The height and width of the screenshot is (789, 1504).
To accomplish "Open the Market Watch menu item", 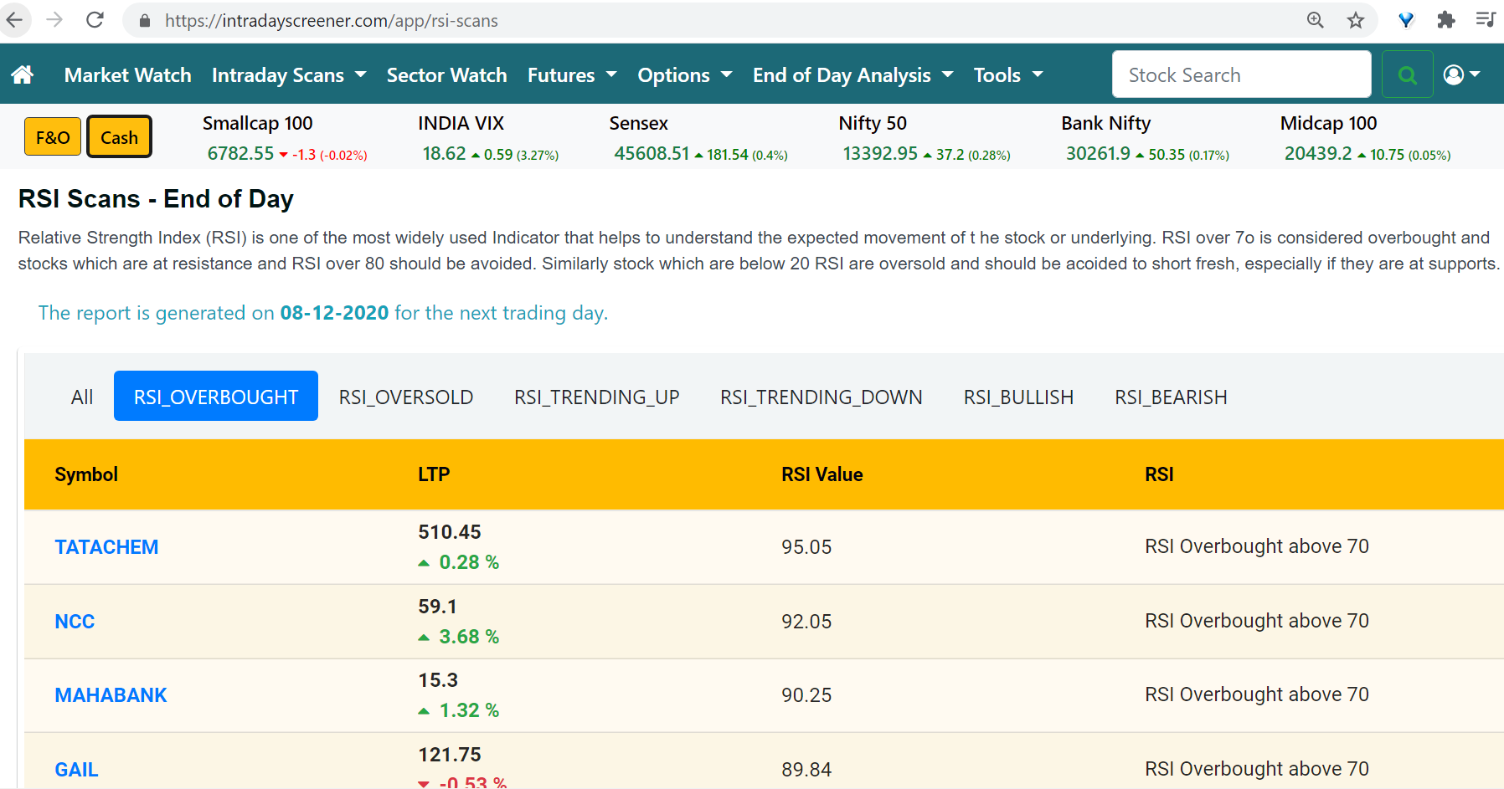I will coord(128,75).
